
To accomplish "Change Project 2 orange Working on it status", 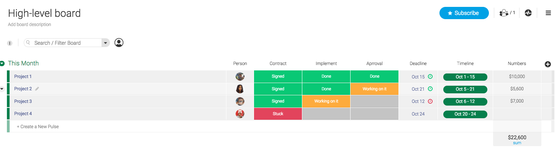I will click(374, 89).
